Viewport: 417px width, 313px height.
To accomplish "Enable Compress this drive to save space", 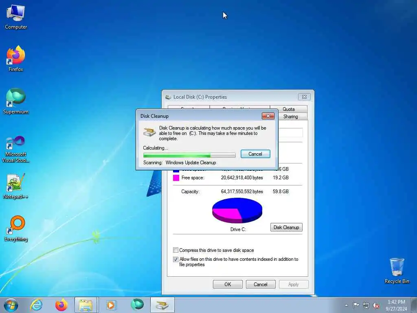I will click(176, 250).
